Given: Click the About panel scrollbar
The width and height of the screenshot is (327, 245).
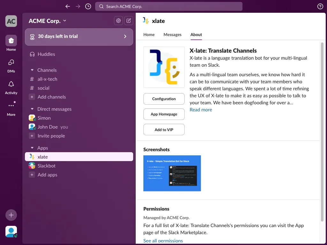Looking at the screenshot, I should (322, 132).
